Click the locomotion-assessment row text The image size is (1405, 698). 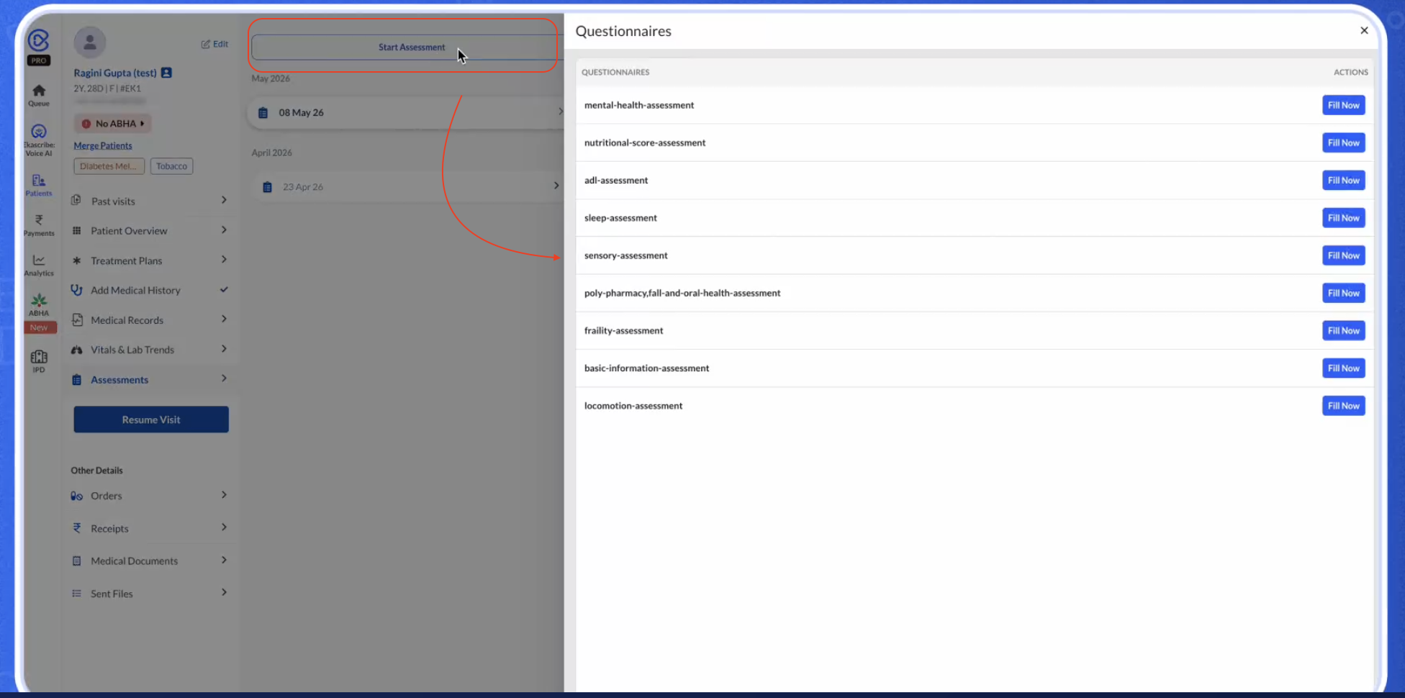[x=633, y=406]
